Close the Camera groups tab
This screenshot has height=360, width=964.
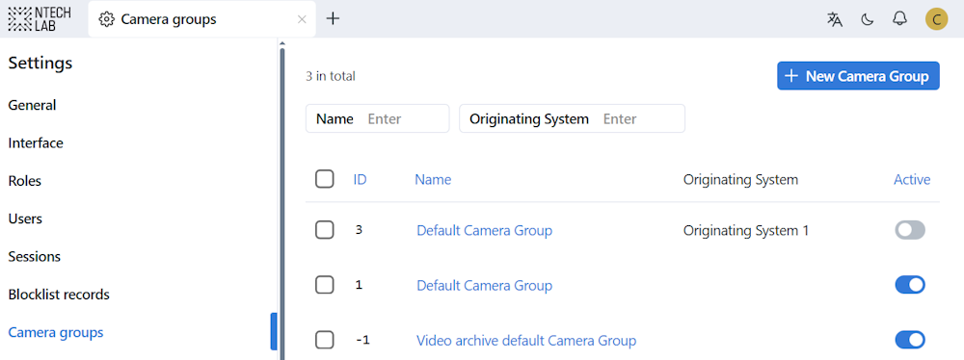[x=302, y=19]
